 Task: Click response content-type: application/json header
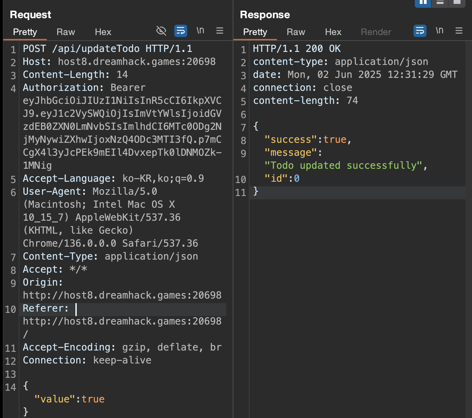(x=341, y=62)
